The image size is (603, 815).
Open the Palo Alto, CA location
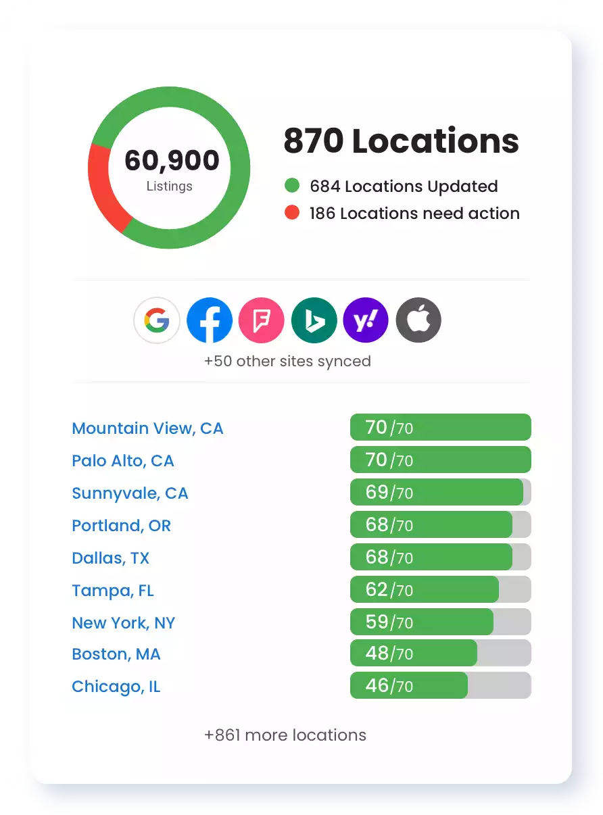123,461
